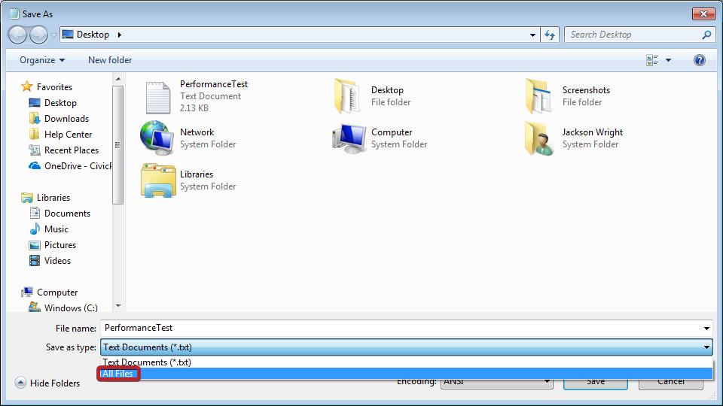Viewport: 723px width, 406px height.
Task: Open recent locations dropdown beside navigation arrows
Action: [x=53, y=35]
